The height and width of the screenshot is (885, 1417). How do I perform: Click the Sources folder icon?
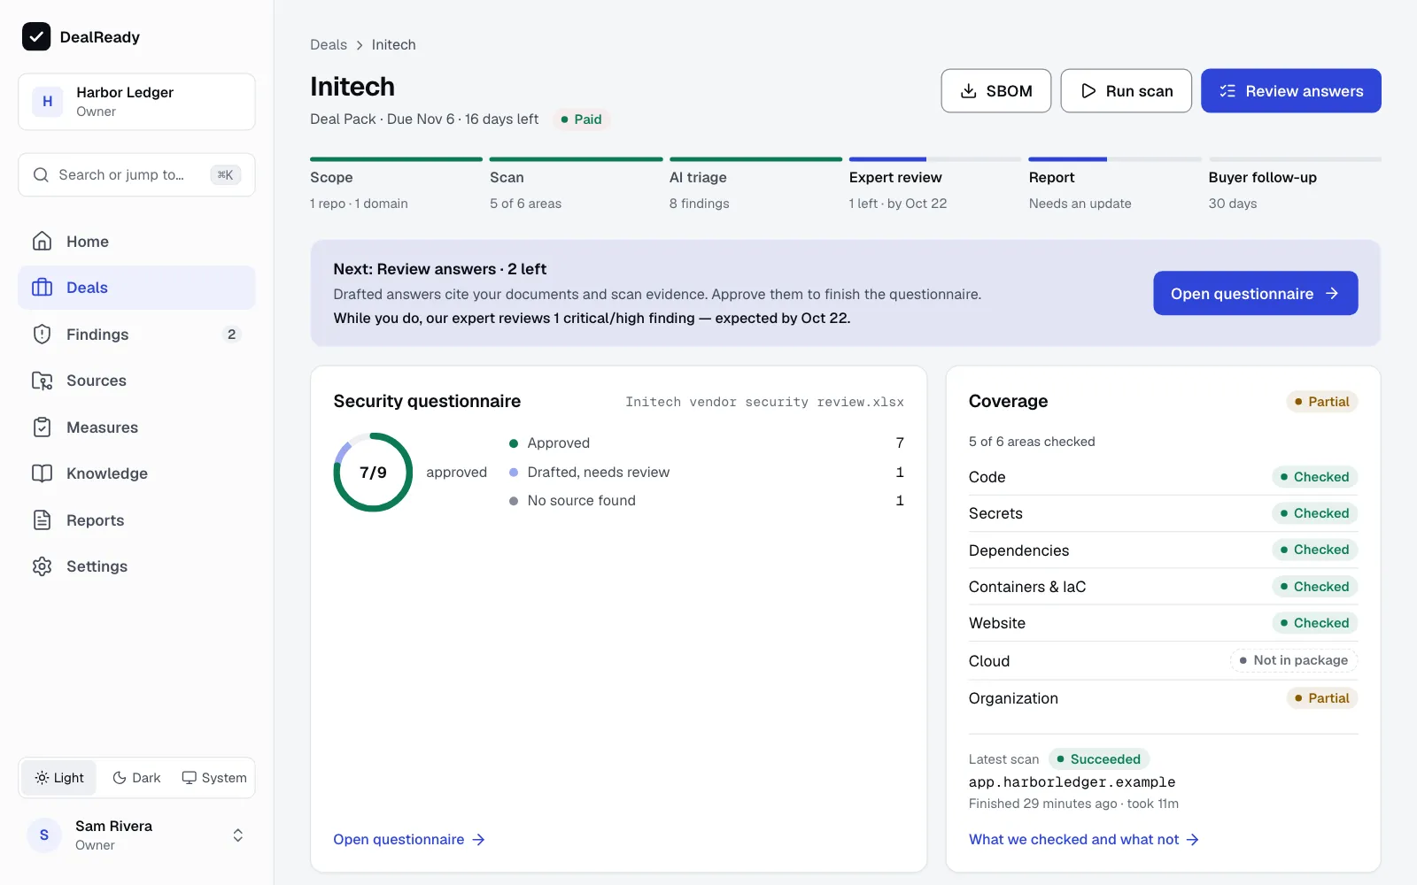(x=42, y=381)
